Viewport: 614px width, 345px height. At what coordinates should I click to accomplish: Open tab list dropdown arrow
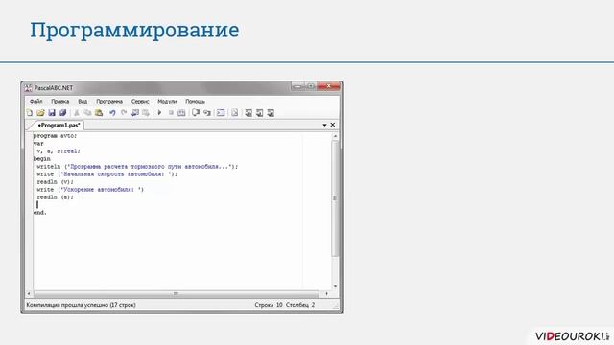coord(324,126)
